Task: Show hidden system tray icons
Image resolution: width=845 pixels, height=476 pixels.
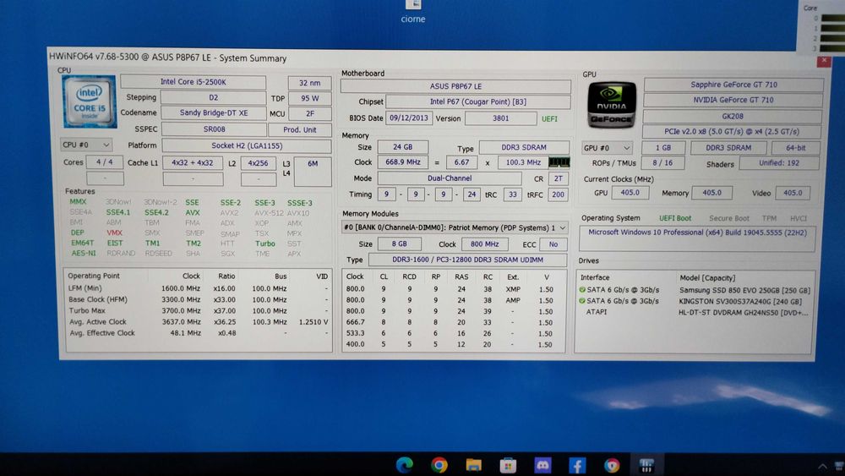Action: tap(822, 467)
